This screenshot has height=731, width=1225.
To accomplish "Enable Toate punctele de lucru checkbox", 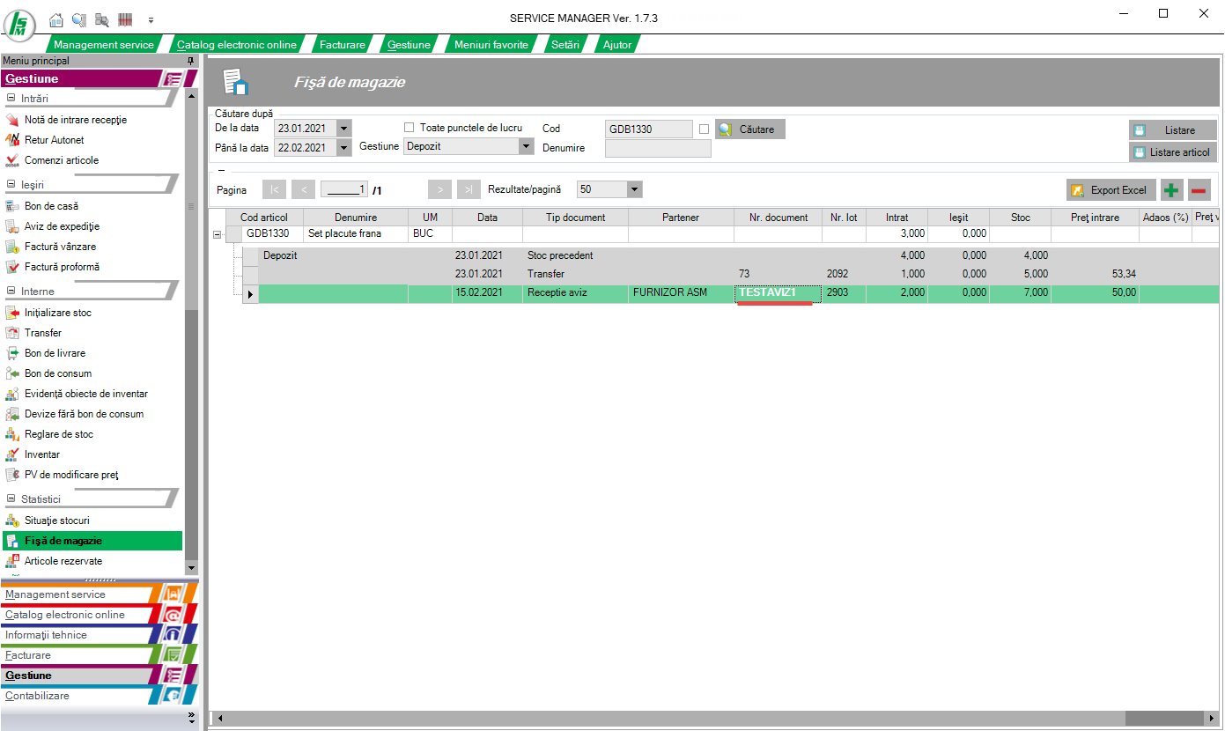I will (x=409, y=128).
